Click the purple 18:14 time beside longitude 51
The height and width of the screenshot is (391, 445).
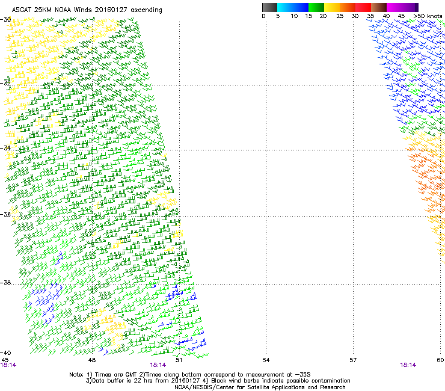tap(158, 365)
